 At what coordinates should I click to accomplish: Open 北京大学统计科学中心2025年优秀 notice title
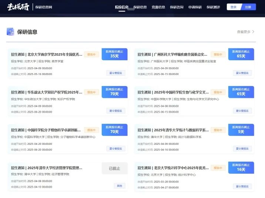tap(173, 168)
